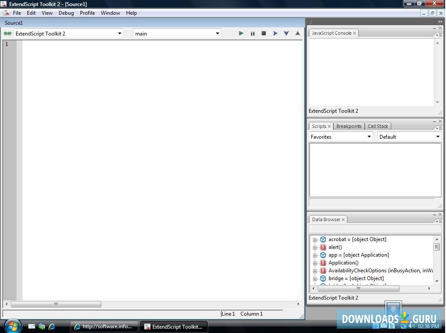Screen dimensions: 446x333
Task: Select the Application() row
Action: 343,263
